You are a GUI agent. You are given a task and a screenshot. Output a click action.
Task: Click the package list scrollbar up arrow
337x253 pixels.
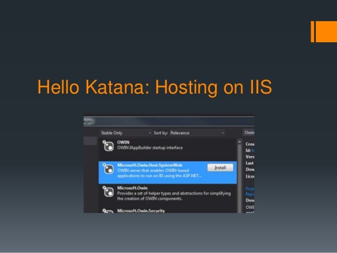click(x=239, y=142)
